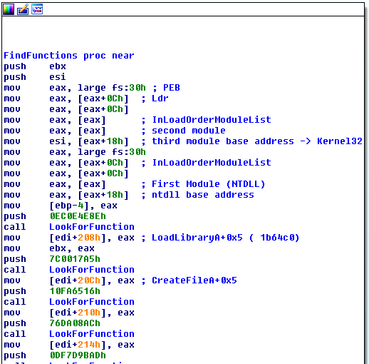The height and width of the screenshot is (364, 369).
Task: Click the hash value 7C0017A5h
Action: tap(75, 259)
